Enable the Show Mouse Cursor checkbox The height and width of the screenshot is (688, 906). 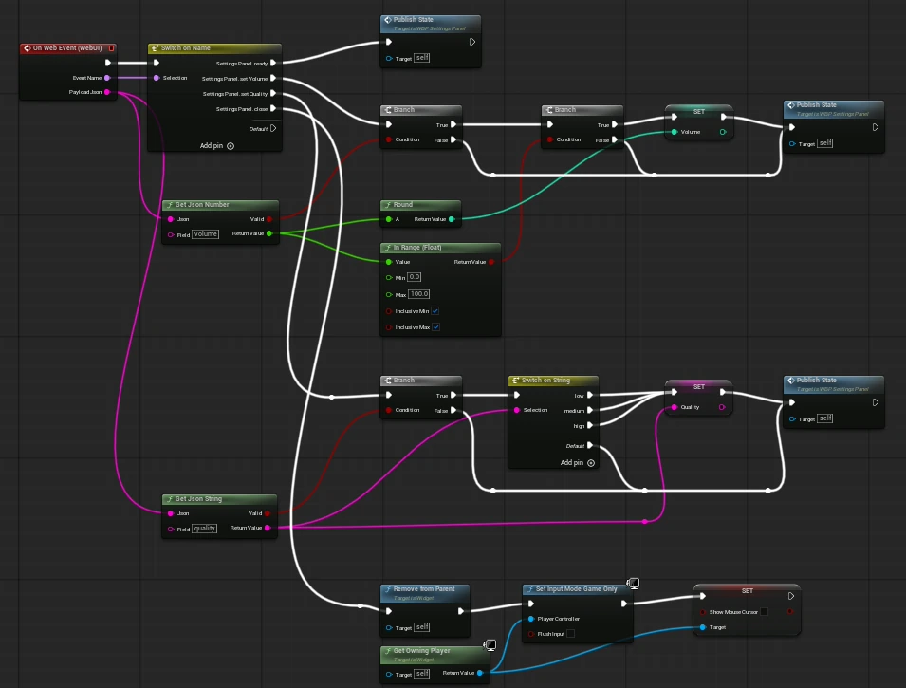click(x=765, y=612)
